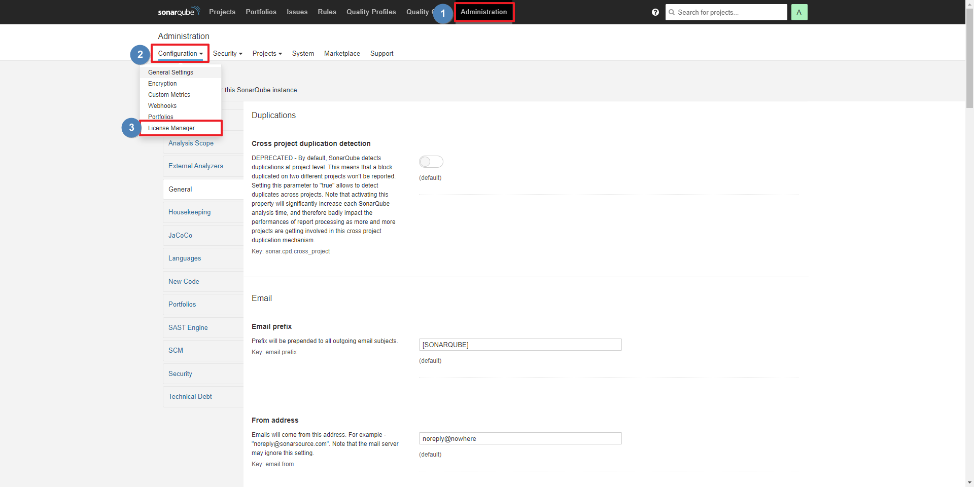
Task: Open the Portfolios top menu
Action: (261, 12)
